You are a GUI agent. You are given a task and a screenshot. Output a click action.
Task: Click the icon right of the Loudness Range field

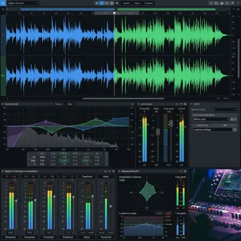(x=235, y=129)
